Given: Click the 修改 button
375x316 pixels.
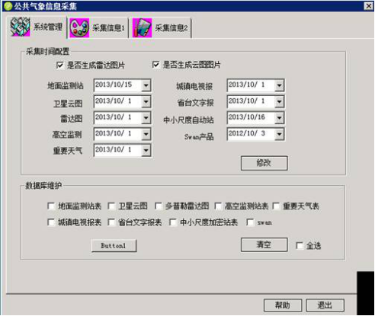Looking at the screenshot, I should pos(264,163).
